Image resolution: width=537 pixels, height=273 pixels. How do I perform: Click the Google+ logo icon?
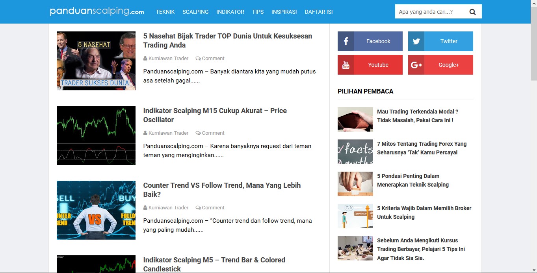pos(416,65)
